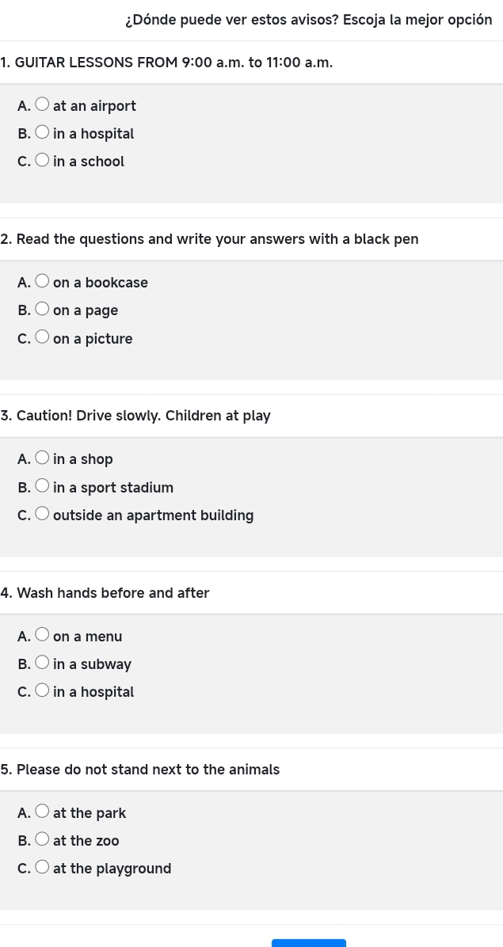The width and height of the screenshot is (503, 947).
Task: Select 'at the park' option
Action: pos(44,812)
